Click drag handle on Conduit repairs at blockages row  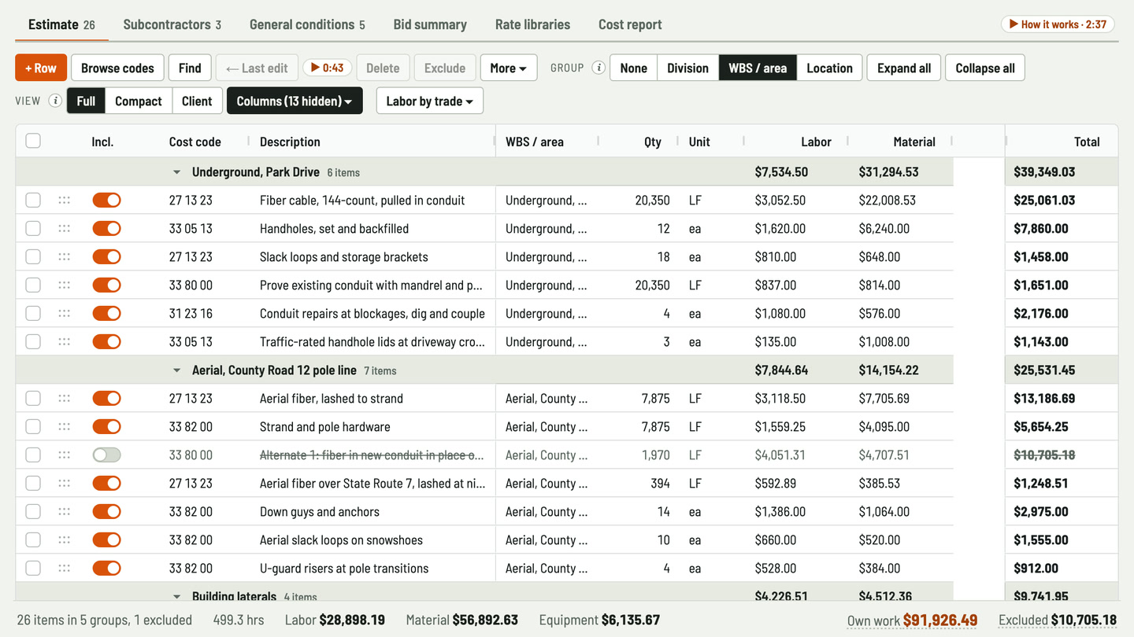65,314
